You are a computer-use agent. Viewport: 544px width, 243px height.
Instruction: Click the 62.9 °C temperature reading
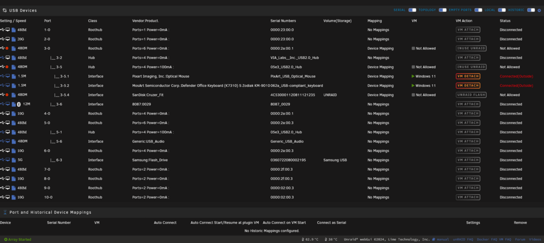tap(310, 240)
